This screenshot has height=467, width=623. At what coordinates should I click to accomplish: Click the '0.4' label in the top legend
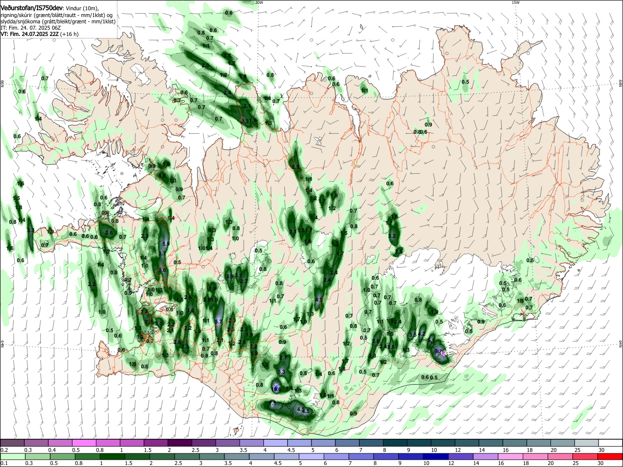pyautogui.click(x=52, y=449)
